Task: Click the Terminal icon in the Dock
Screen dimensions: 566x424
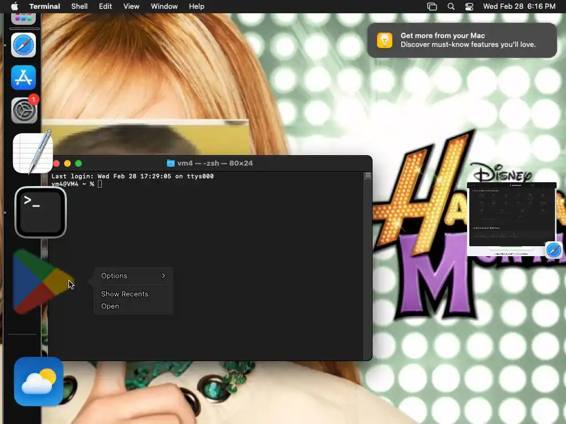Action: point(40,213)
